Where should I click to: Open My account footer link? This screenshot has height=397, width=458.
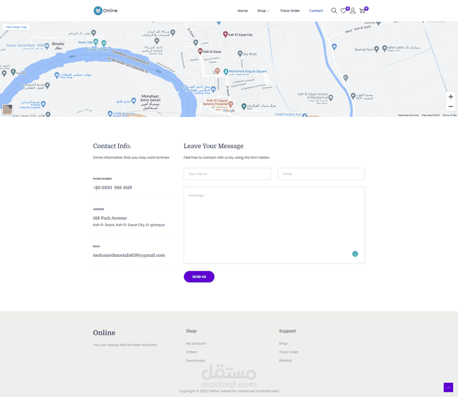pyautogui.click(x=196, y=343)
